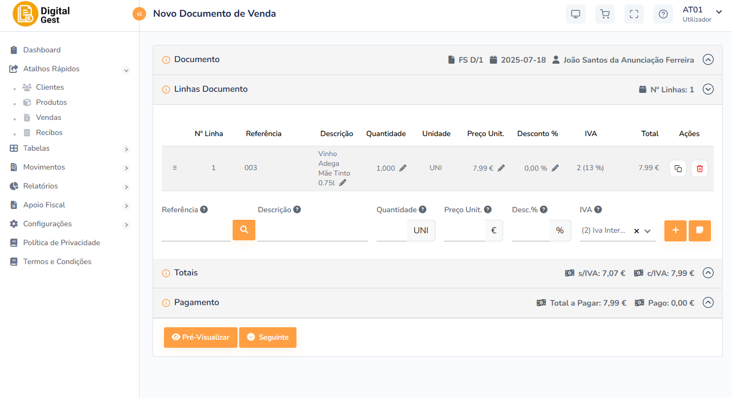Screen dimensions: 732x398
Task: Click the monitor display icon in header
Action: click(575, 14)
